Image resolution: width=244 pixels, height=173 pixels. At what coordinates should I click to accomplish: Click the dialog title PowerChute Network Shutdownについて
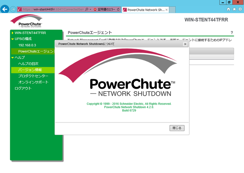tap(86, 44)
